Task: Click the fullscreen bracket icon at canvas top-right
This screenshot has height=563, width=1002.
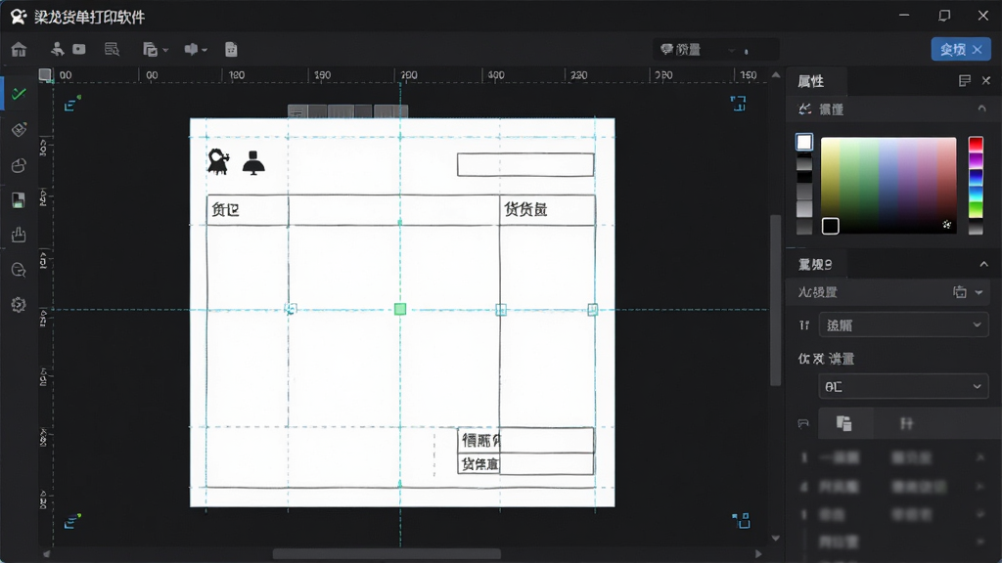Action: (x=738, y=104)
